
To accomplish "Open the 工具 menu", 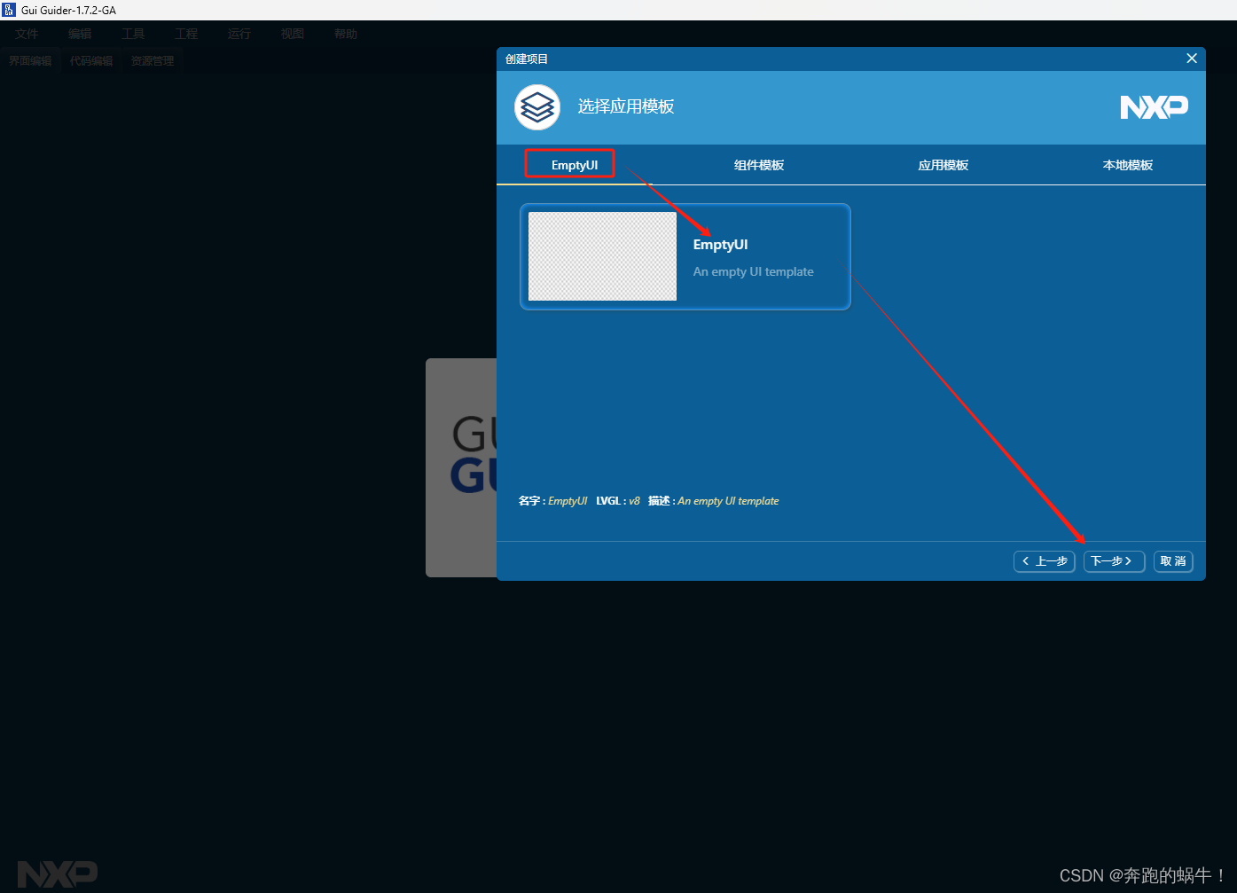I will tap(133, 34).
